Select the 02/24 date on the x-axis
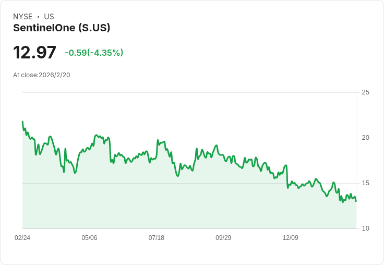384x265 pixels. pos(22,238)
